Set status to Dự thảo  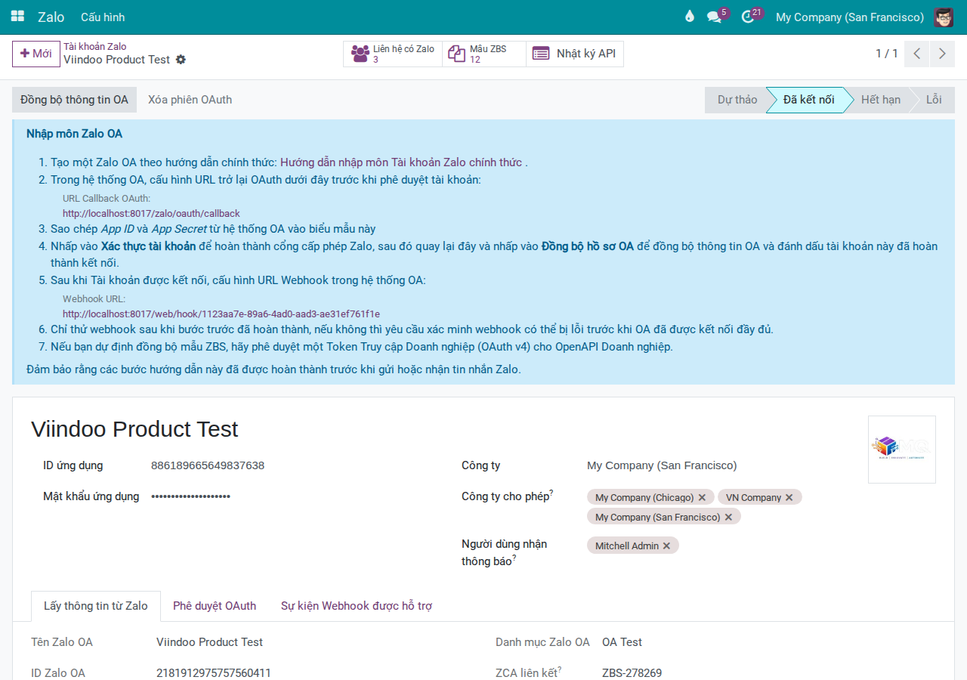(737, 100)
